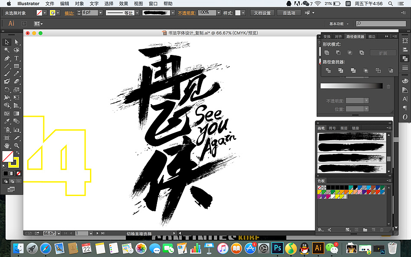
Task: Click the Minus Front shape mode icon
Action: pos(338,53)
